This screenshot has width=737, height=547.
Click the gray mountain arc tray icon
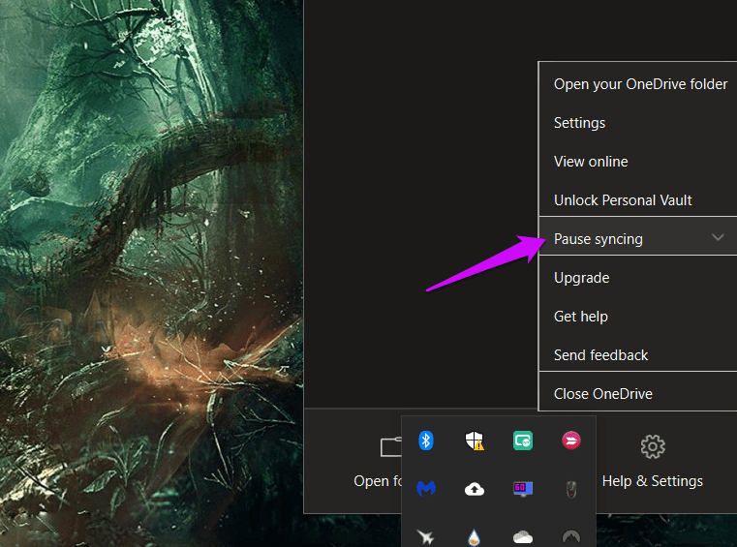tap(571, 537)
